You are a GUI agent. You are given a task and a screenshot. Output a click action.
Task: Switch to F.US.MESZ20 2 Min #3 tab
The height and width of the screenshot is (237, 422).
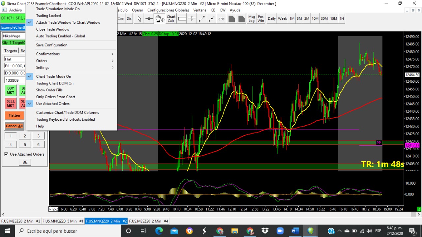point(20,221)
